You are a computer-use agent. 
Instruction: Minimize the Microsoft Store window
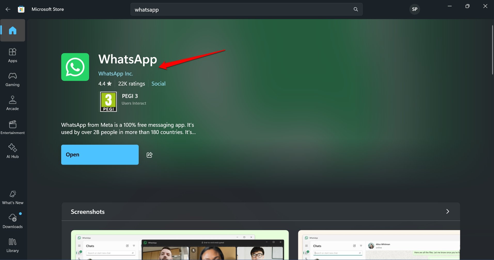point(450,6)
